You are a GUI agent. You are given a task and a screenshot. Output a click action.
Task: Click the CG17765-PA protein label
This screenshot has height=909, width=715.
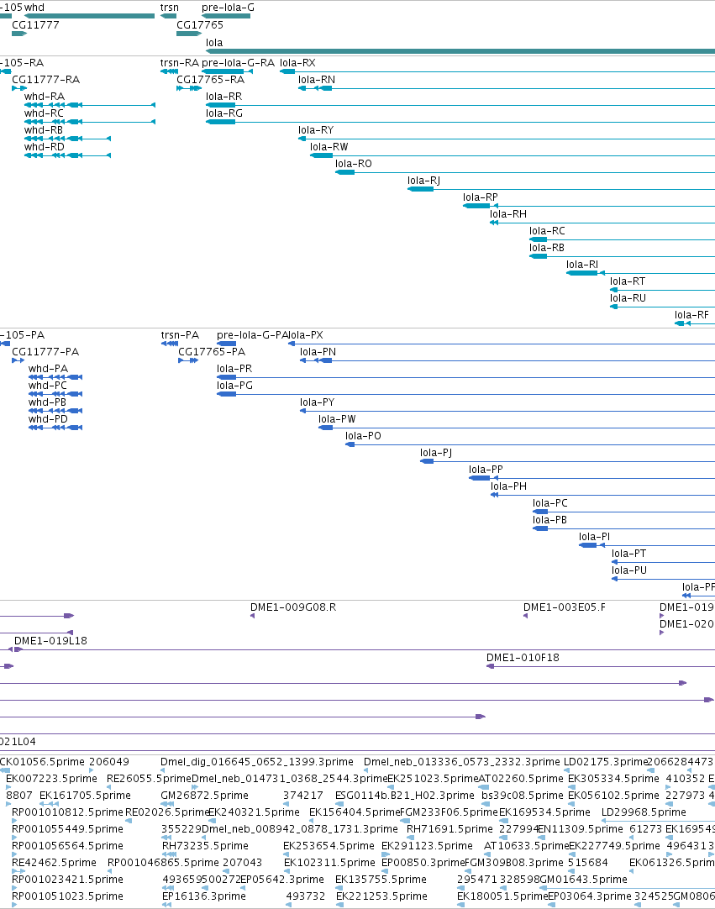(x=212, y=352)
